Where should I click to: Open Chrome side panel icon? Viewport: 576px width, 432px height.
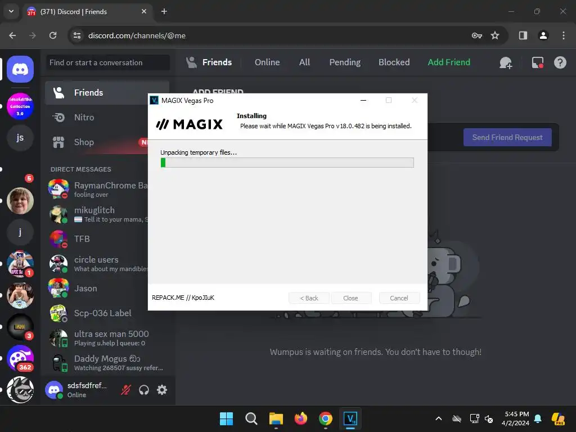point(523,35)
